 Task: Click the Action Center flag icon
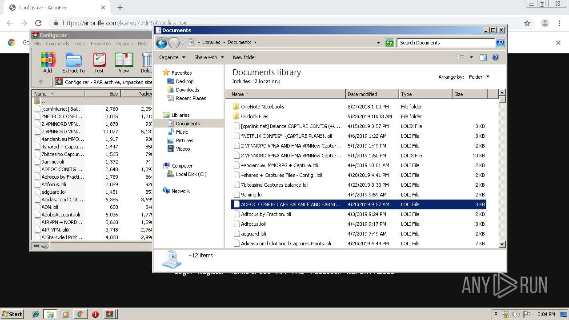coord(526,314)
